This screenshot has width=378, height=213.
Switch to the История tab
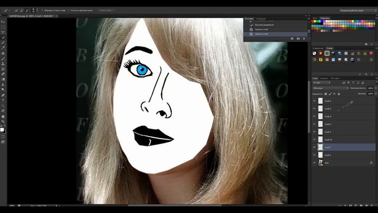pos(249,18)
